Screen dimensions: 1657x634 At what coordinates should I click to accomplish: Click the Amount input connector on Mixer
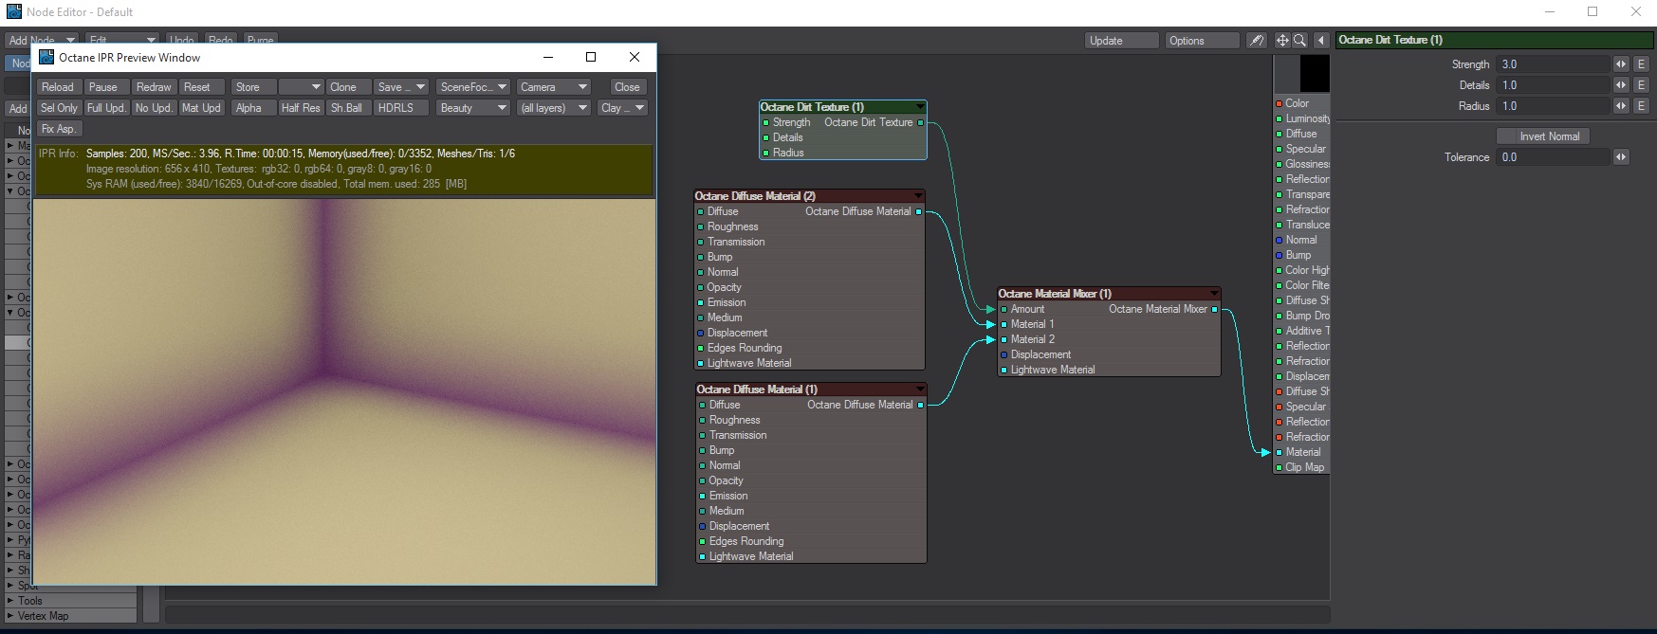(1004, 309)
